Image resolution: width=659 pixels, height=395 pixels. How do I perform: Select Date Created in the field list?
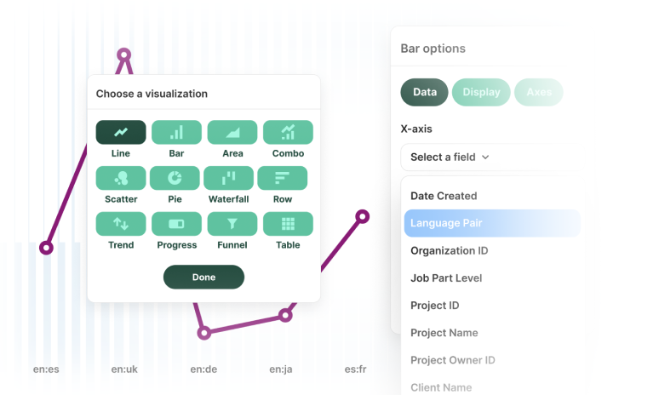[444, 196]
